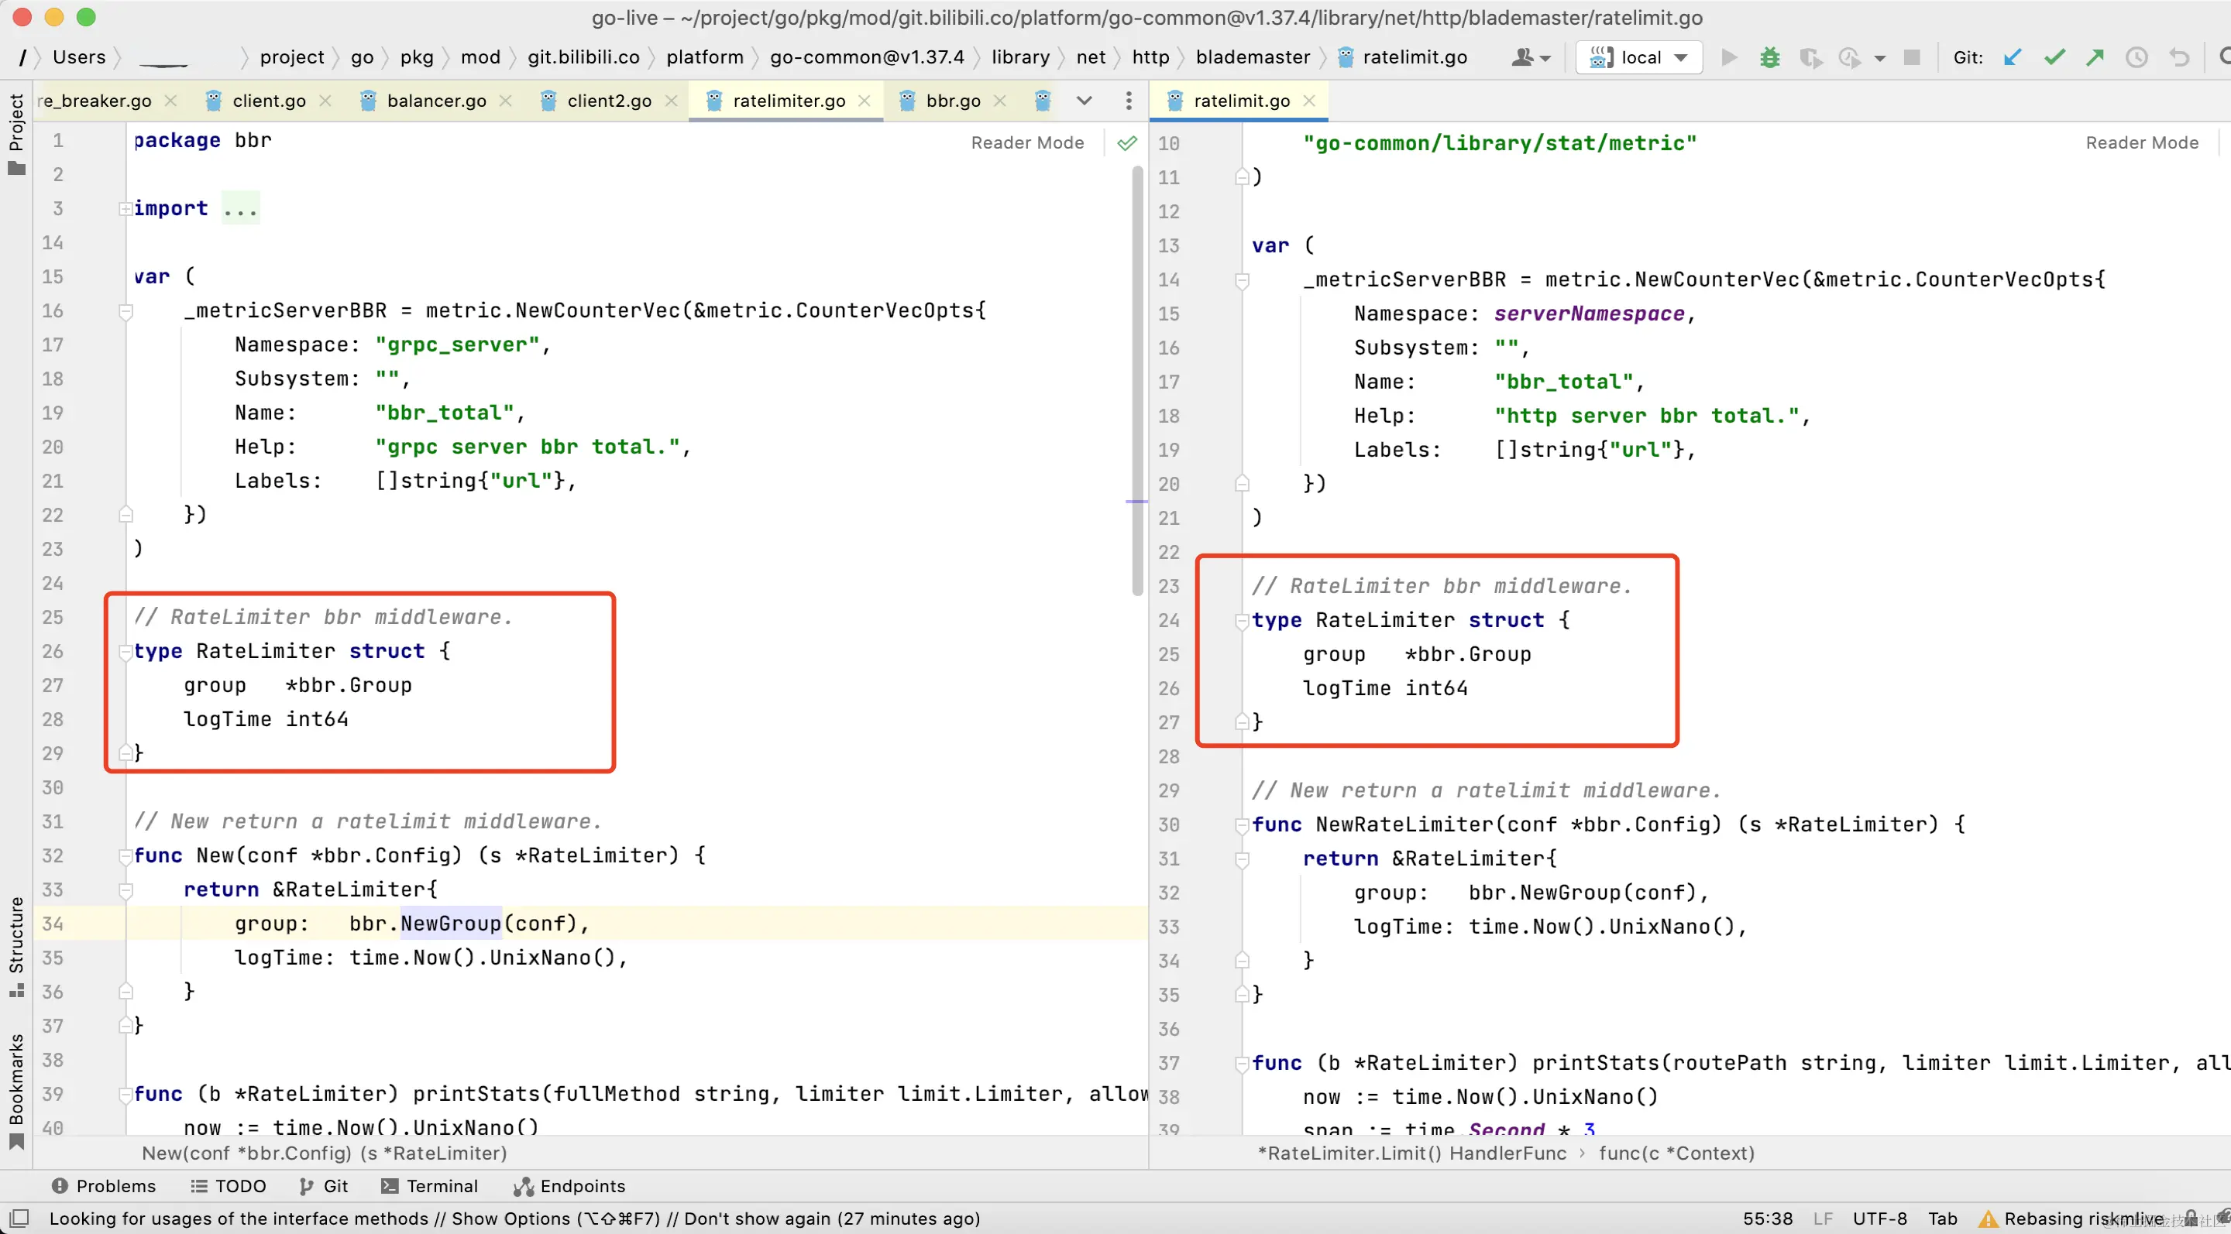Screen dimensions: 2231x1234
Task: Click the green Debug bug icon
Action: 1769,57
